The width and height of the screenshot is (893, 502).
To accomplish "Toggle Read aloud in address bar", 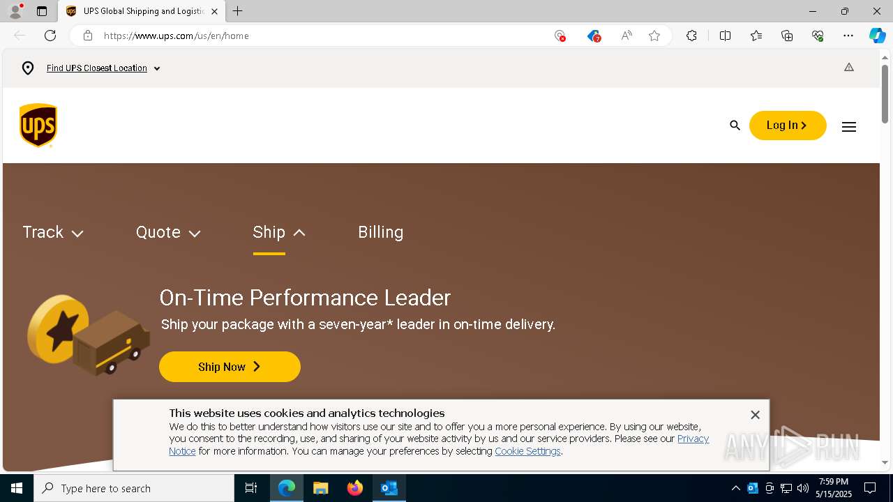I will tap(626, 36).
